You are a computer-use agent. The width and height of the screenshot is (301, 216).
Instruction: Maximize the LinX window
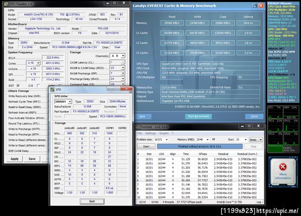(249, 126)
